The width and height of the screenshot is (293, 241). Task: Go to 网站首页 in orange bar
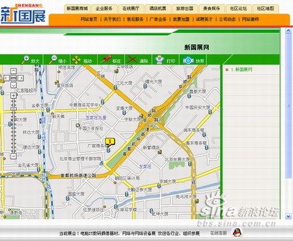point(89,20)
